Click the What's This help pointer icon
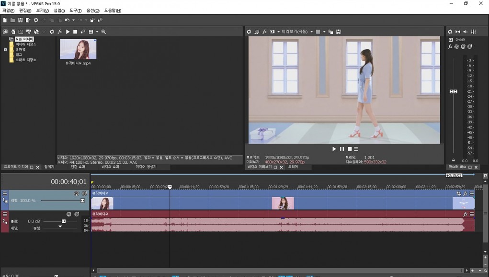489x277 pixels. (100, 20)
